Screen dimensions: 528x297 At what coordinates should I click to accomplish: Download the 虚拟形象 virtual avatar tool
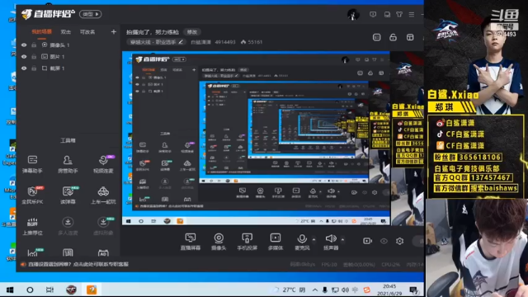[x=103, y=226]
